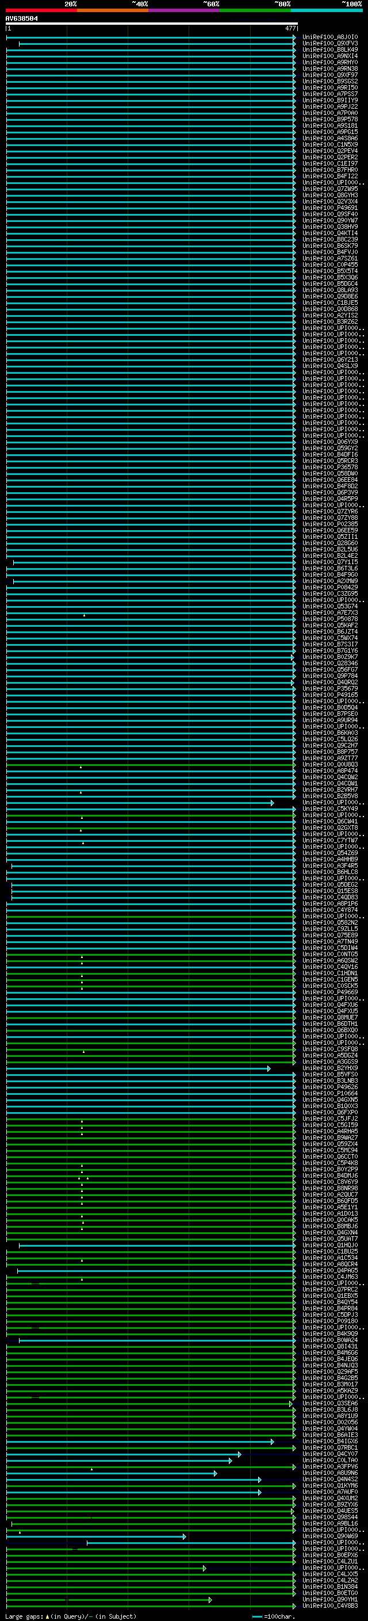Open hit UniRef100_B8LK49
The width and height of the screenshot is (368, 1621).
pos(330,49)
